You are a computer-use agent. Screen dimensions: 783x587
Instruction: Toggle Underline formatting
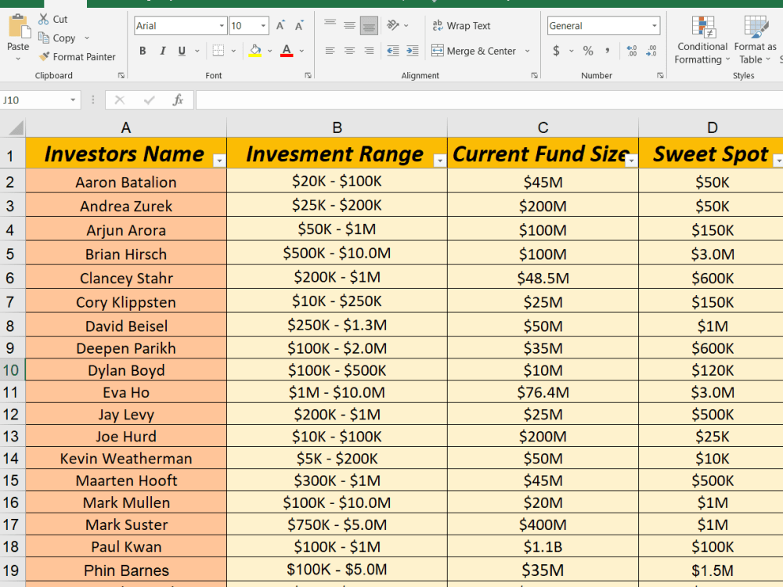tap(182, 50)
